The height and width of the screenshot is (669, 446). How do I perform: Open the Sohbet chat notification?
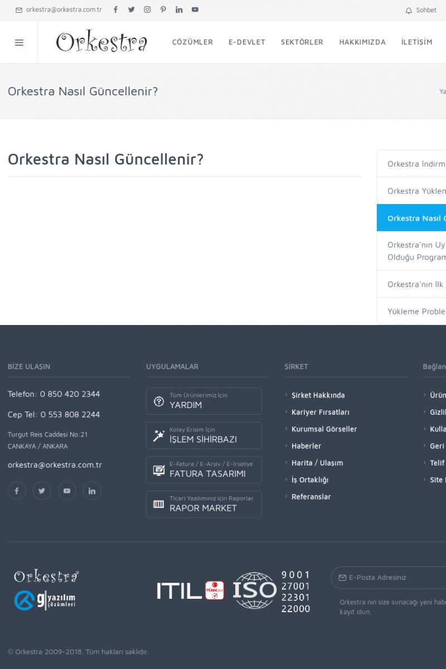tap(421, 10)
